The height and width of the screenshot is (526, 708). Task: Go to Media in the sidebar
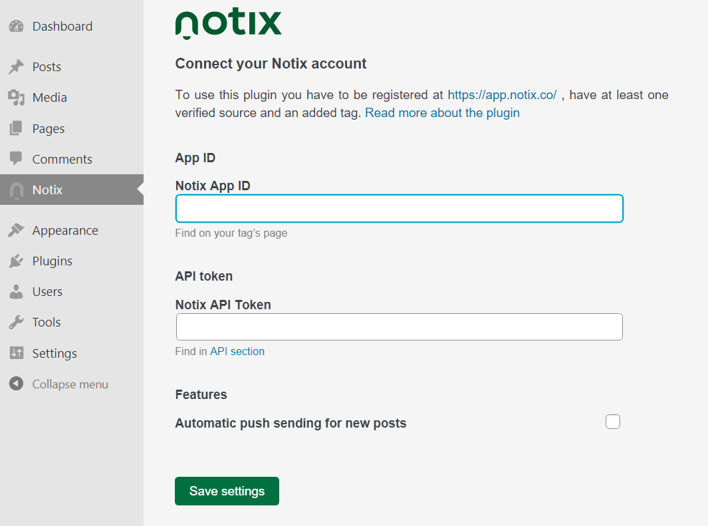pyautogui.click(x=50, y=98)
